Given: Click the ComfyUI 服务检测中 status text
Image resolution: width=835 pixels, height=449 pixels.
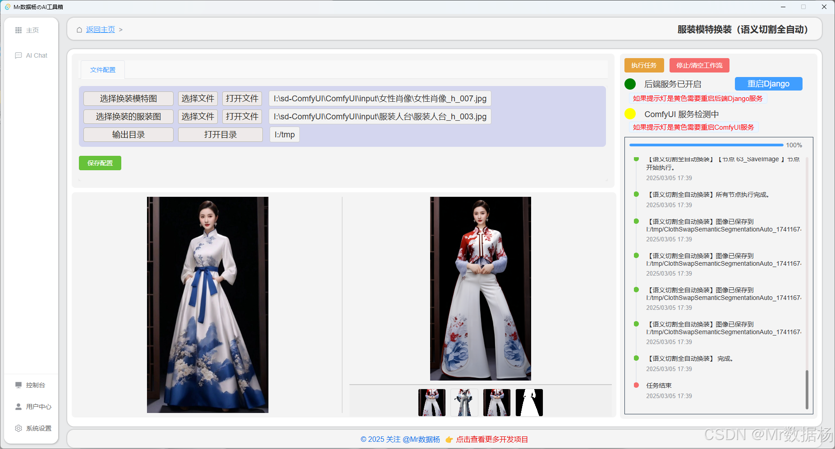Looking at the screenshot, I should tap(682, 114).
